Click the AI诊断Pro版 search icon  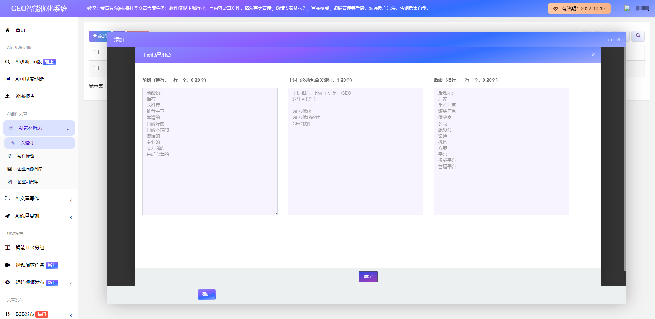coord(8,62)
